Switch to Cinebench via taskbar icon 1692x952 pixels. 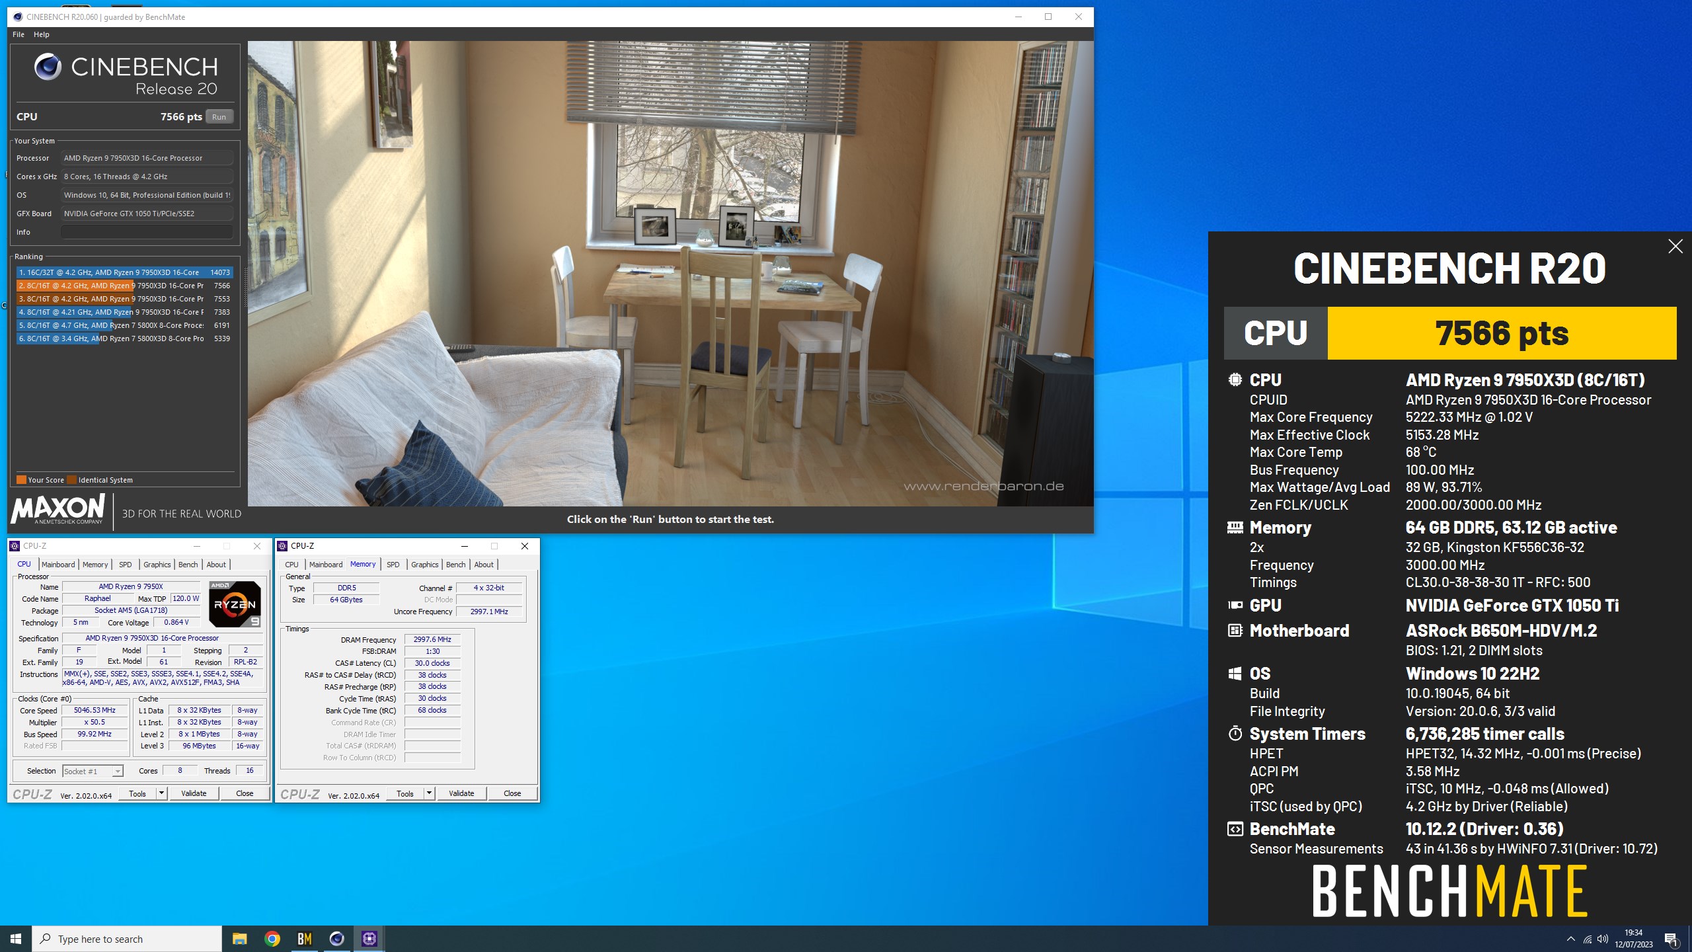(x=336, y=939)
